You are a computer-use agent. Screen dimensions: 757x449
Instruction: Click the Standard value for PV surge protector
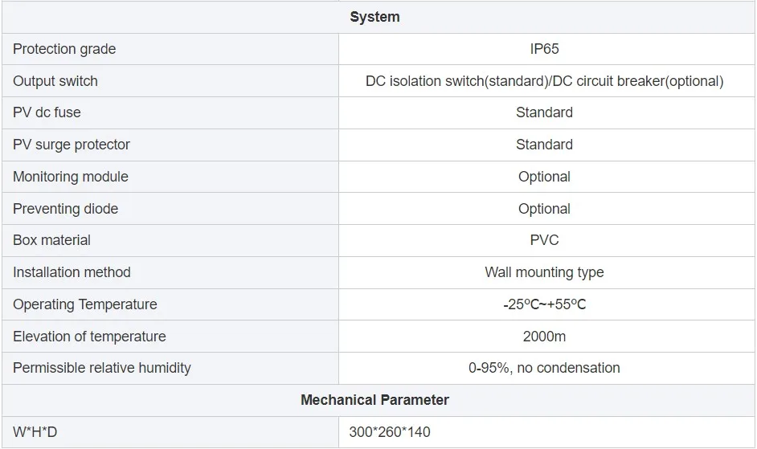[x=544, y=145]
